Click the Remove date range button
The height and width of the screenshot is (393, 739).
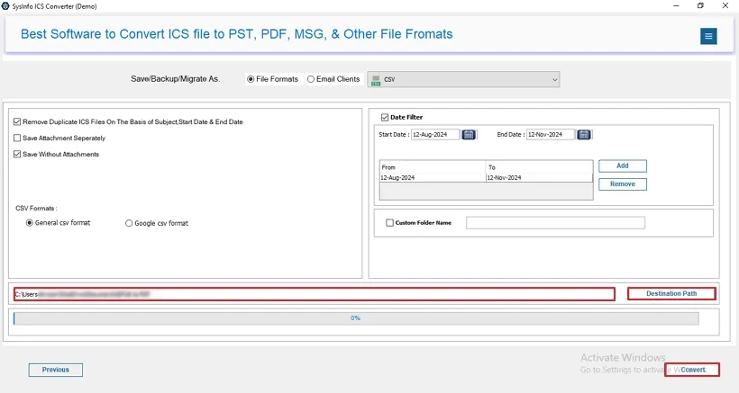click(623, 184)
